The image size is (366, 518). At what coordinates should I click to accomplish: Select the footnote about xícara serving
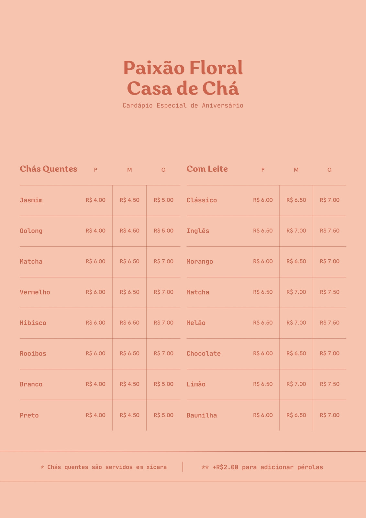[104, 467]
